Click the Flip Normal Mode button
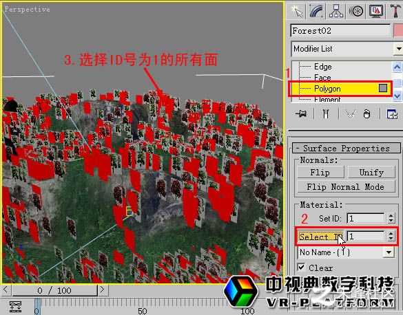 tap(346, 187)
